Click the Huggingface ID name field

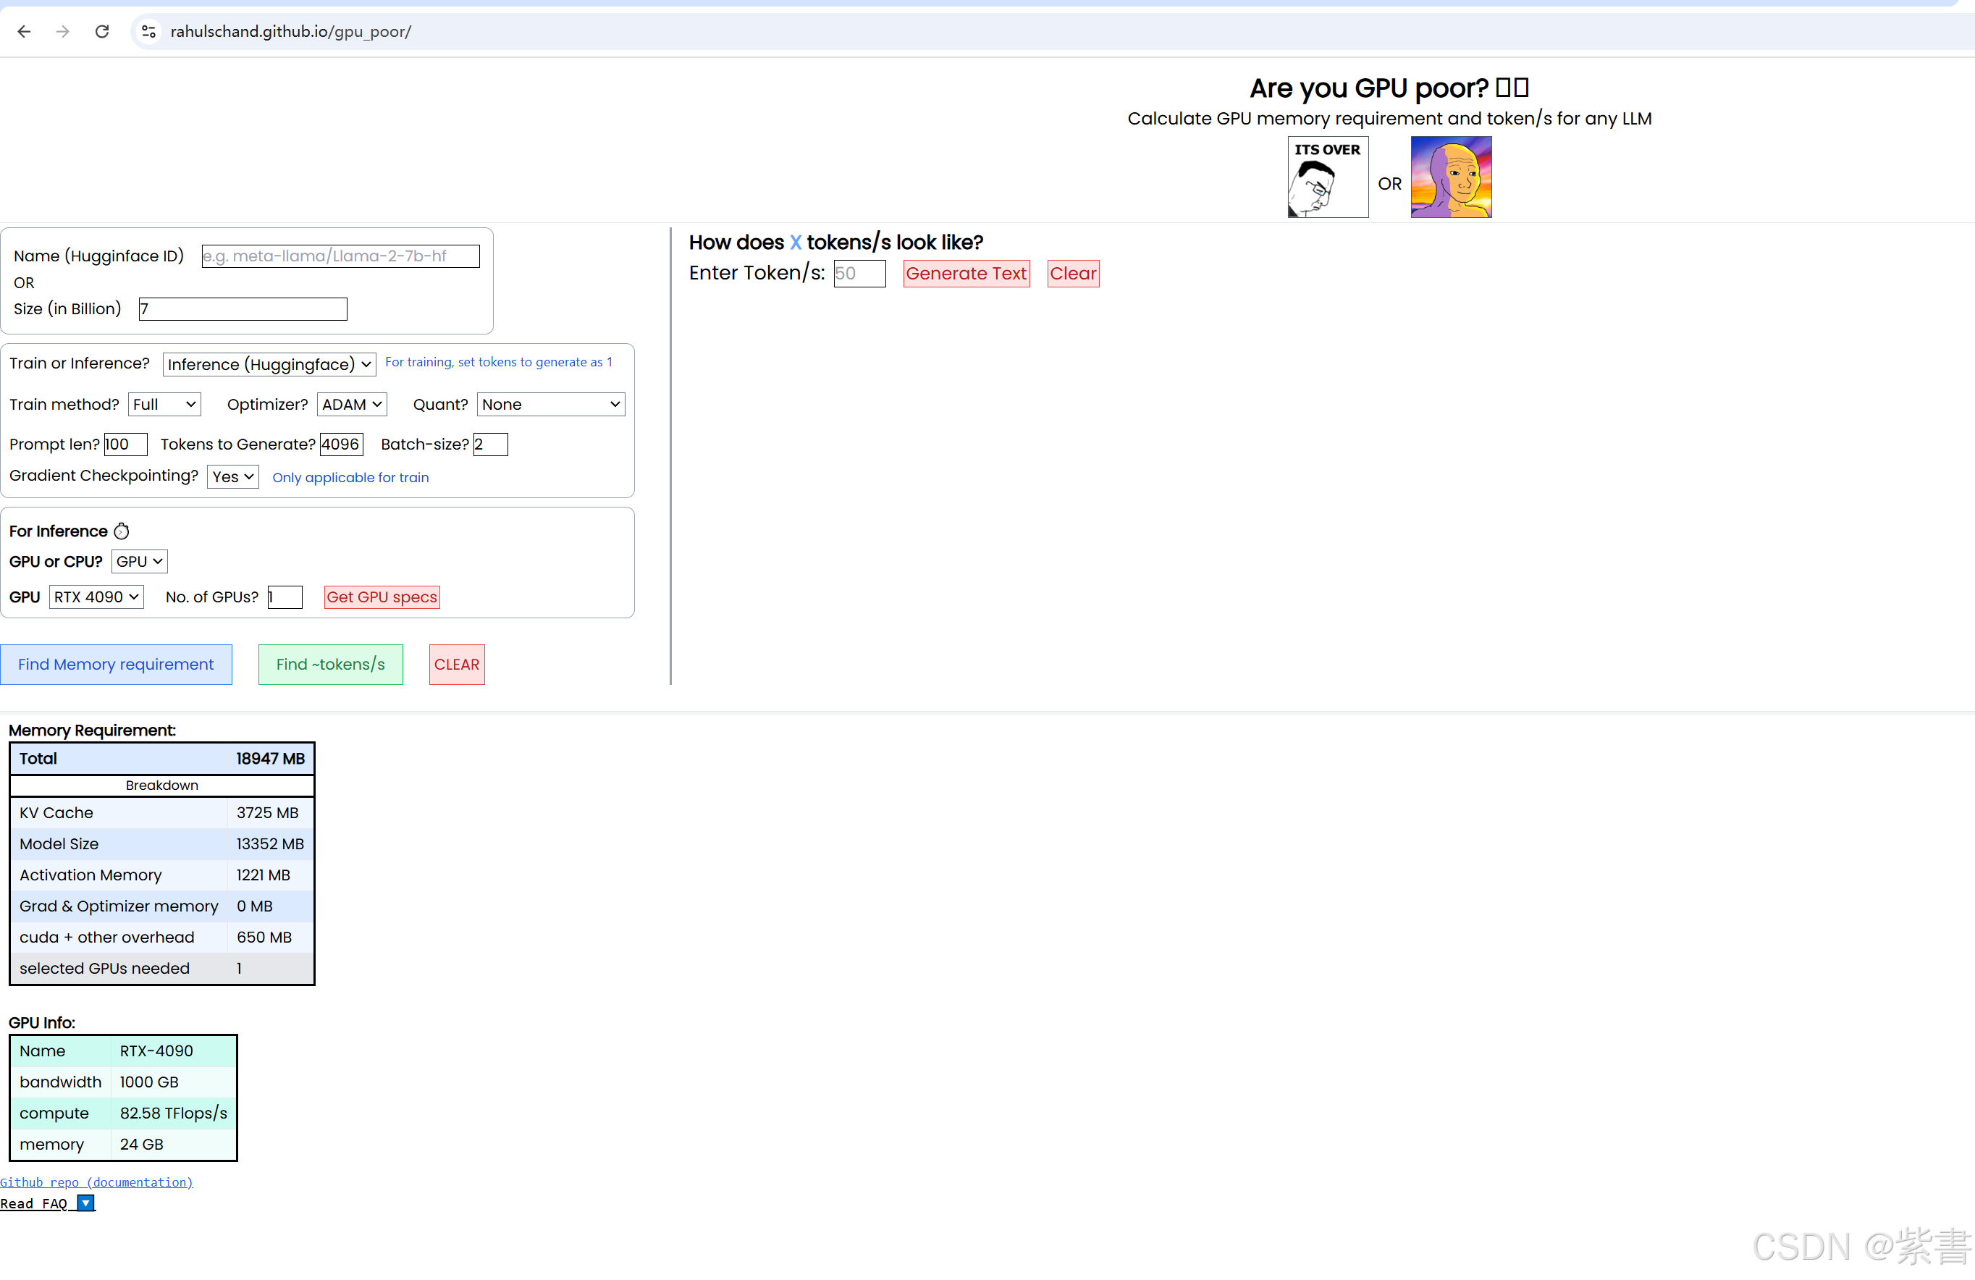tap(340, 256)
